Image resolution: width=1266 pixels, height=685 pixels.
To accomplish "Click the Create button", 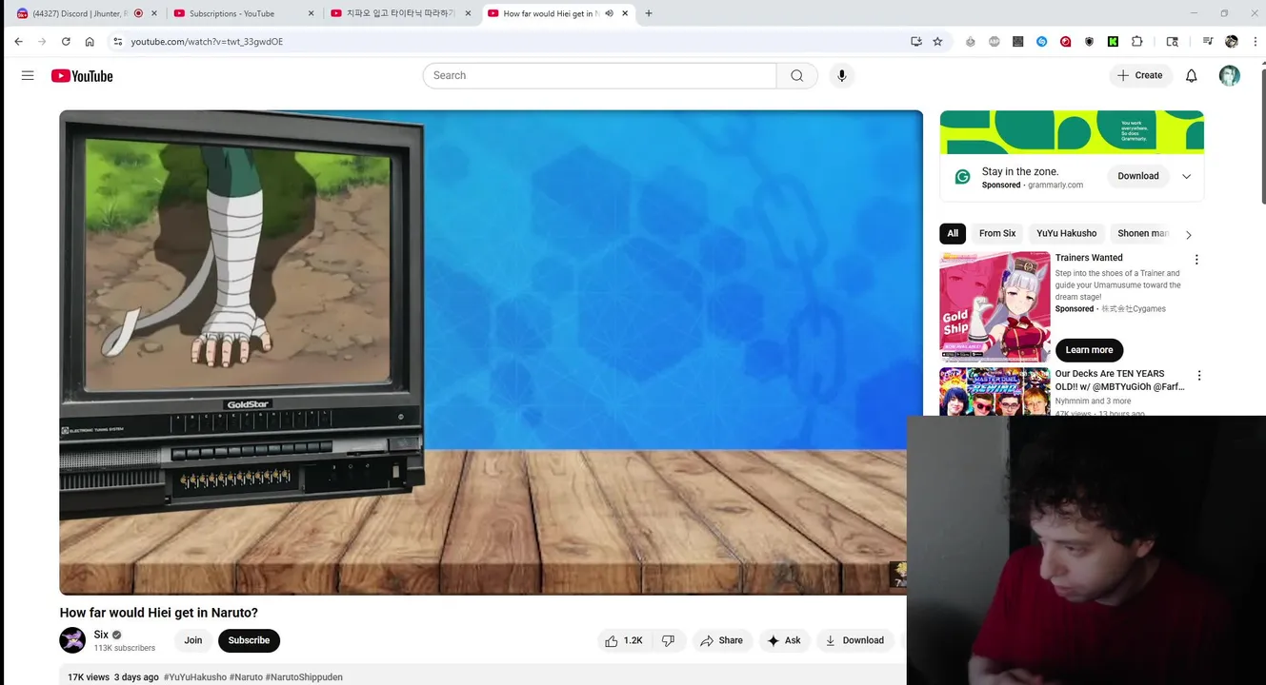I will [x=1140, y=75].
